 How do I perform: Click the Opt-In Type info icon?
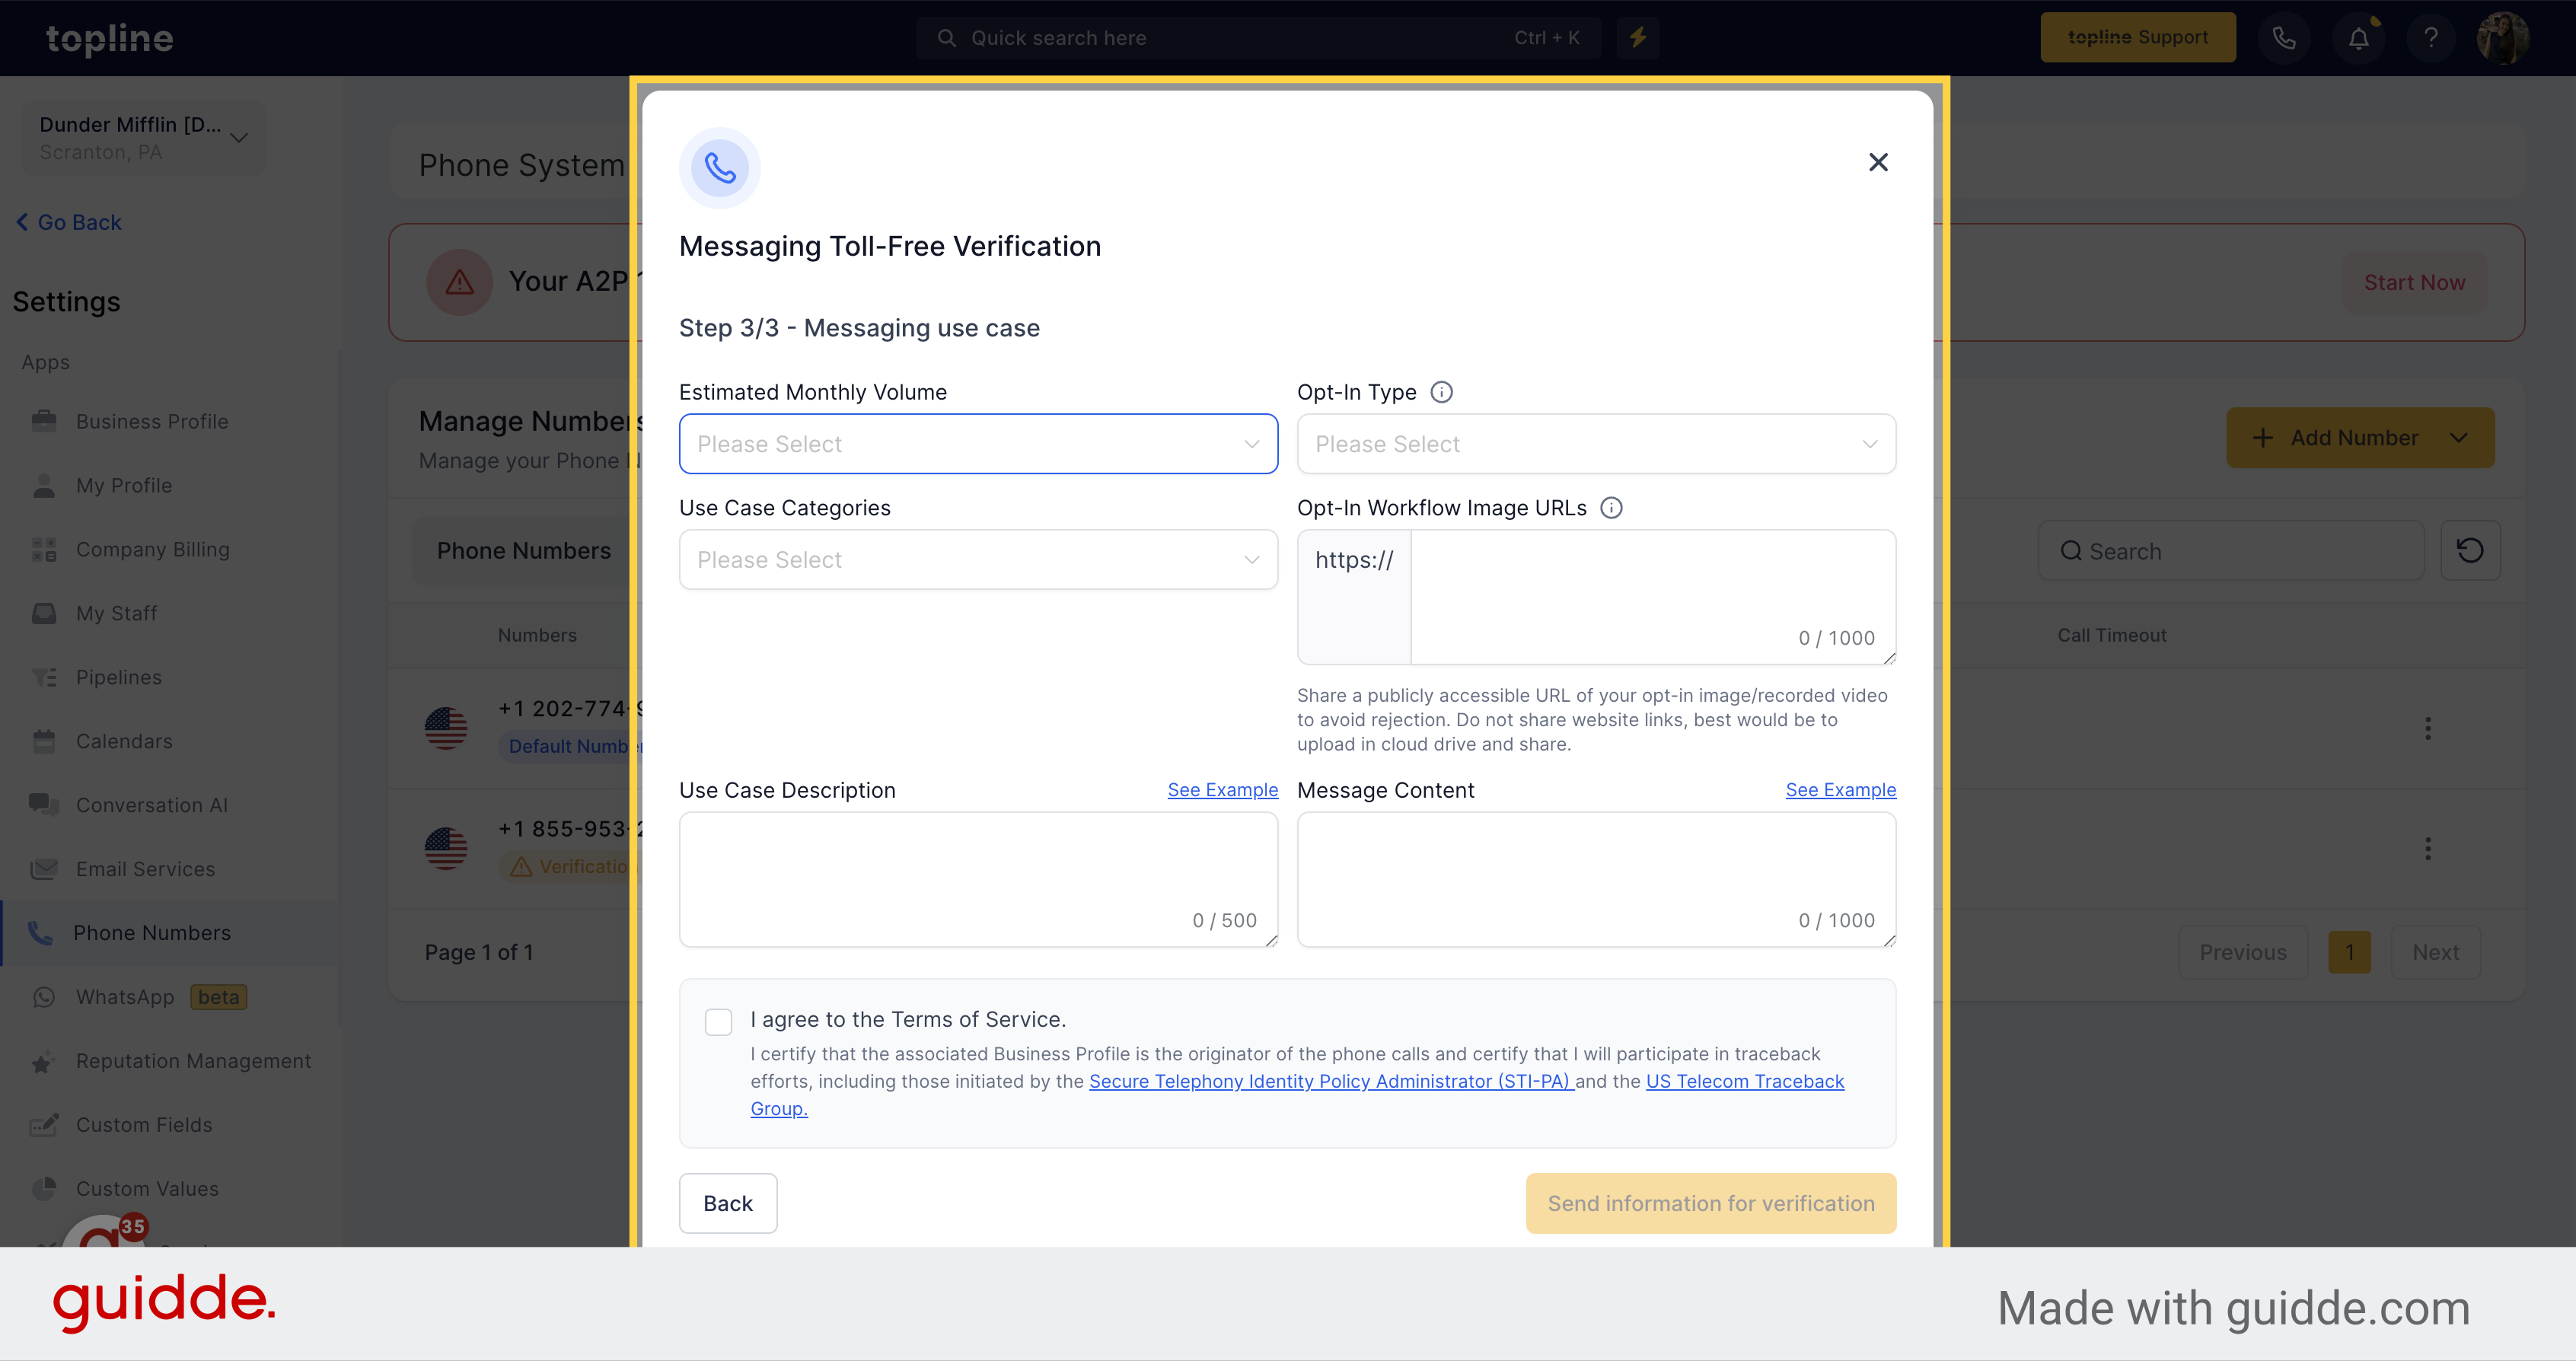(1441, 392)
